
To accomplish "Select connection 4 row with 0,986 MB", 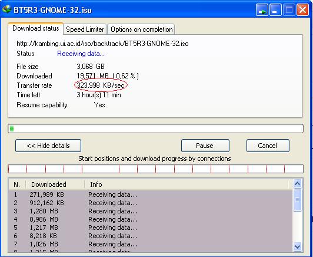I will pos(150,219).
